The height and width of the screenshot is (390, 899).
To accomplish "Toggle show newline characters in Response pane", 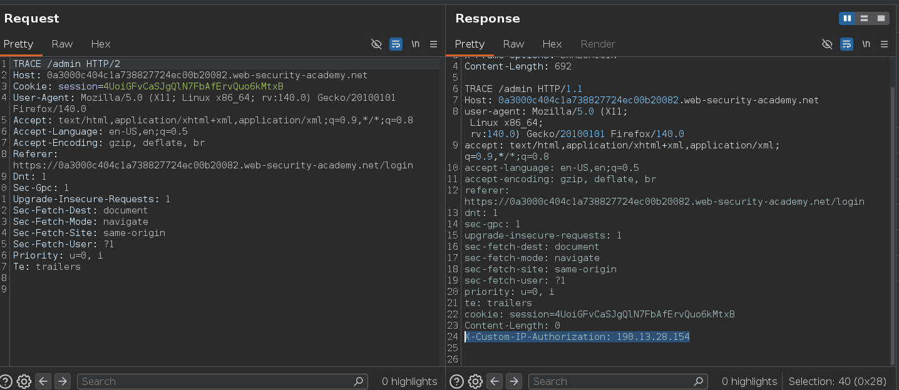I will click(866, 44).
